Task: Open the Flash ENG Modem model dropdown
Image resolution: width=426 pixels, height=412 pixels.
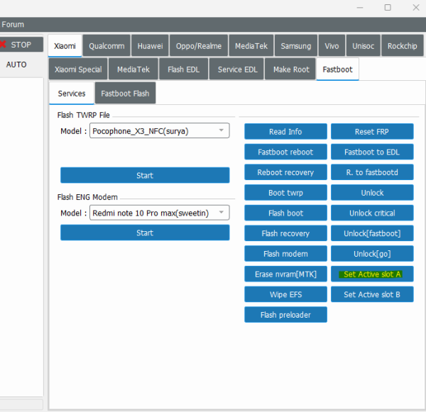Action: click(160, 213)
